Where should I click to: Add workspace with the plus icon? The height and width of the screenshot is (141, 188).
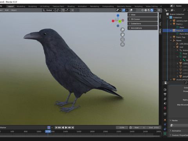pos(161,6)
